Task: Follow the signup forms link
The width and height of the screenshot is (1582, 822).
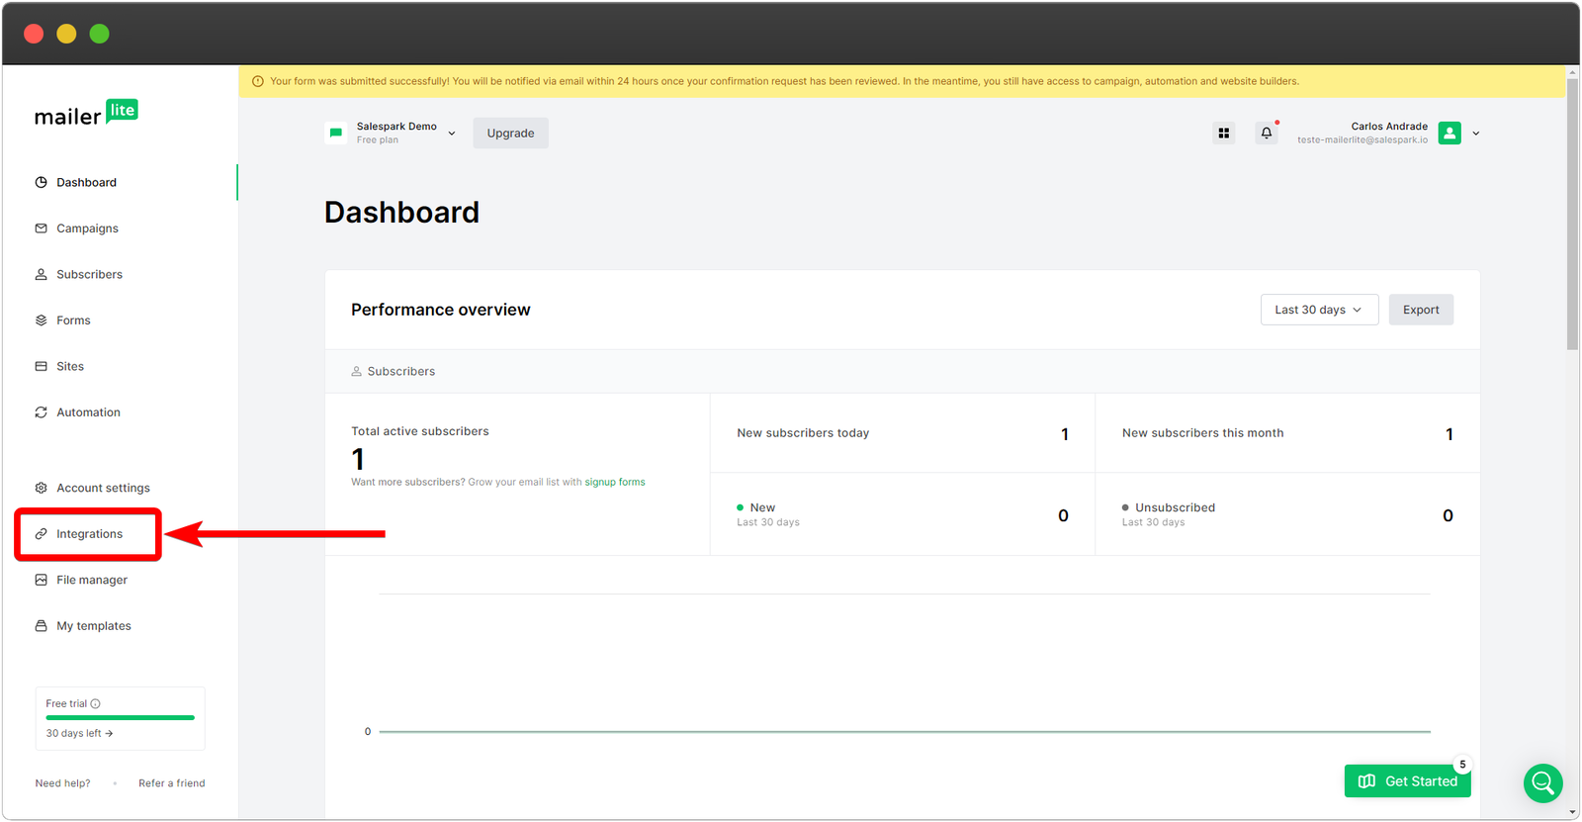Action: (614, 483)
